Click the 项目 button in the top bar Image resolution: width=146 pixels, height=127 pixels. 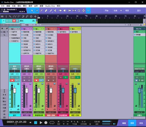click(x=127, y=11)
